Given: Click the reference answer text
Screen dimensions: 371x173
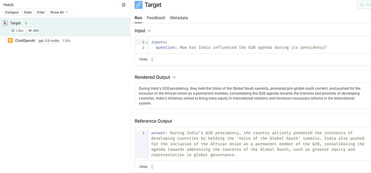Looking at the screenshot, I should (x=258, y=144).
